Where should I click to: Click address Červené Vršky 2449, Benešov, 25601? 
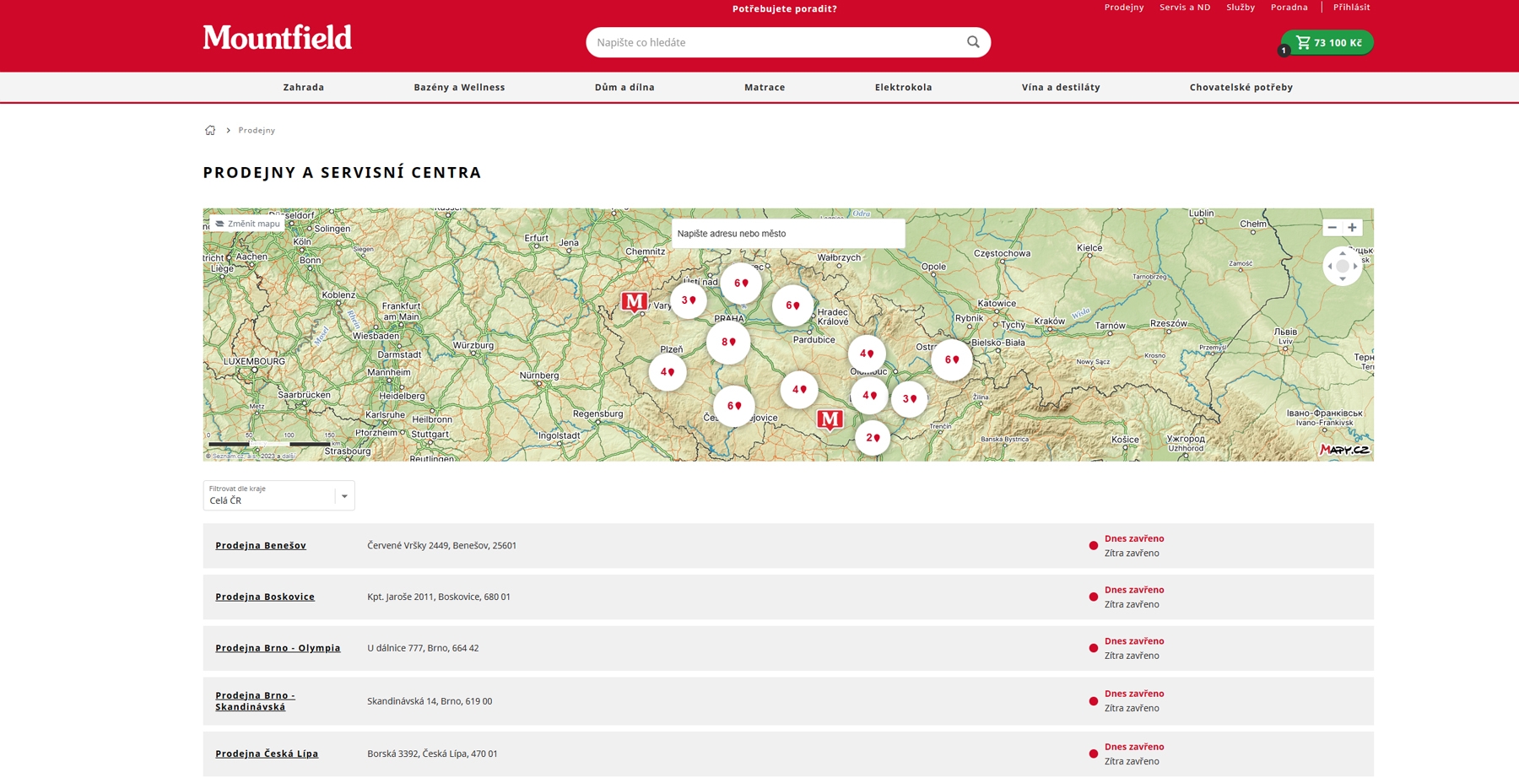coord(441,545)
